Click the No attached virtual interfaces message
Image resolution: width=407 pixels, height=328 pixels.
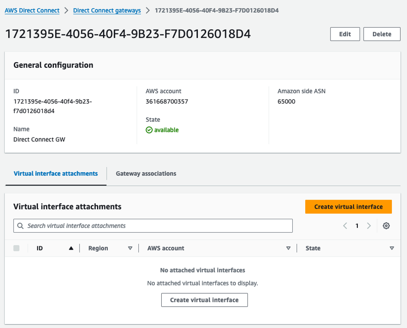pyautogui.click(x=203, y=270)
